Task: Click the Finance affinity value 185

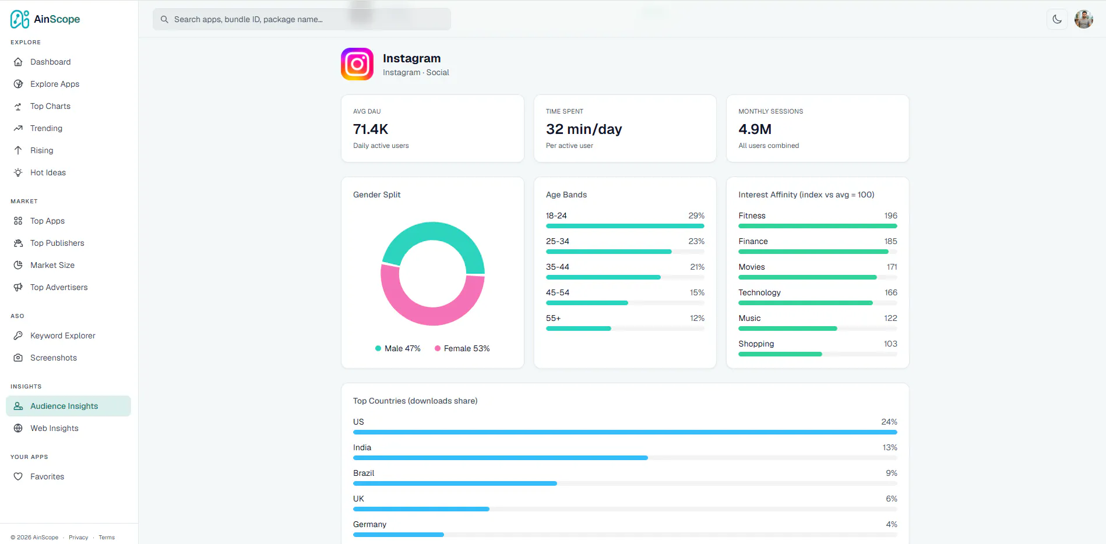Action: click(890, 241)
